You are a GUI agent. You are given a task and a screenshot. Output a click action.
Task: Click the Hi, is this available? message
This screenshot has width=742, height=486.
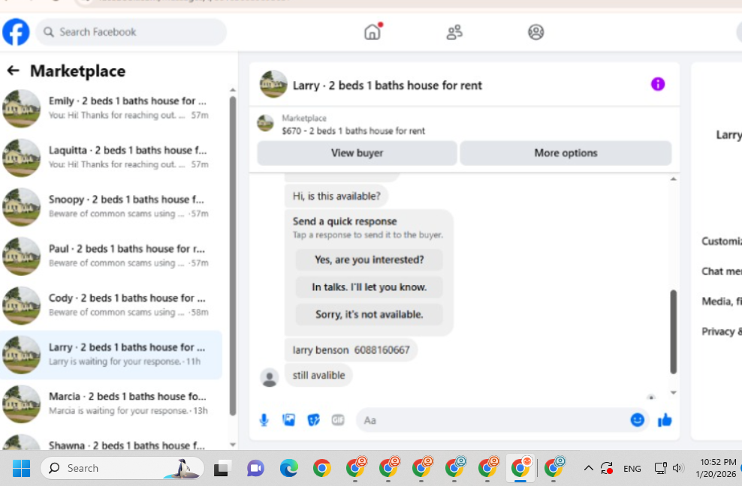tap(336, 196)
